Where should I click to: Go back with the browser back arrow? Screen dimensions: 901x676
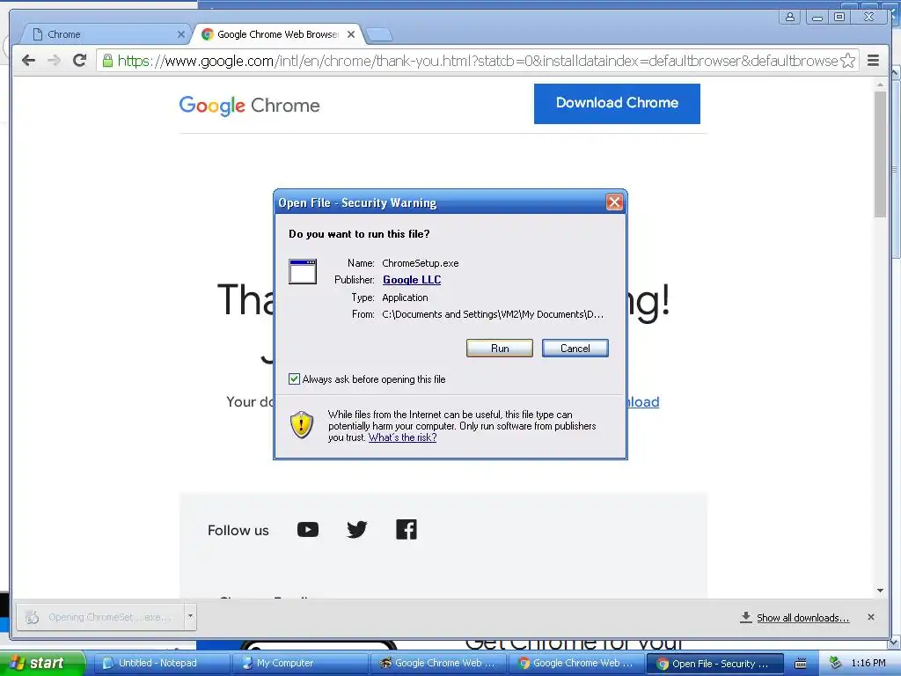[28, 61]
